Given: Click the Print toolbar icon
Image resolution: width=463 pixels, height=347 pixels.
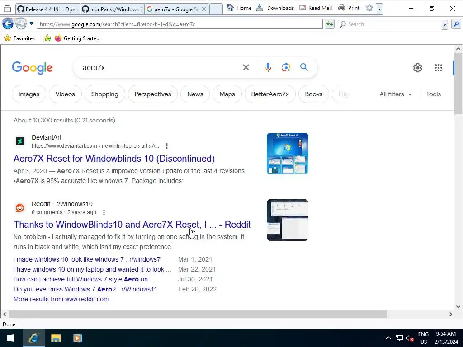Looking at the screenshot, I should click(x=342, y=8).
